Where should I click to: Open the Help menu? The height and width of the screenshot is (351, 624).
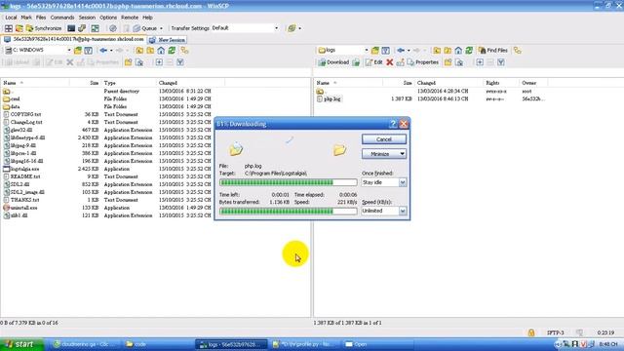(147, 18)
